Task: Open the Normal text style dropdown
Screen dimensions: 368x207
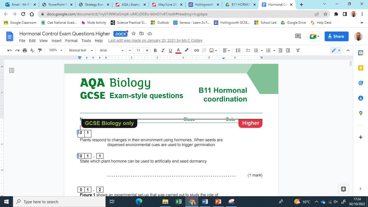Action: [81, 50]
